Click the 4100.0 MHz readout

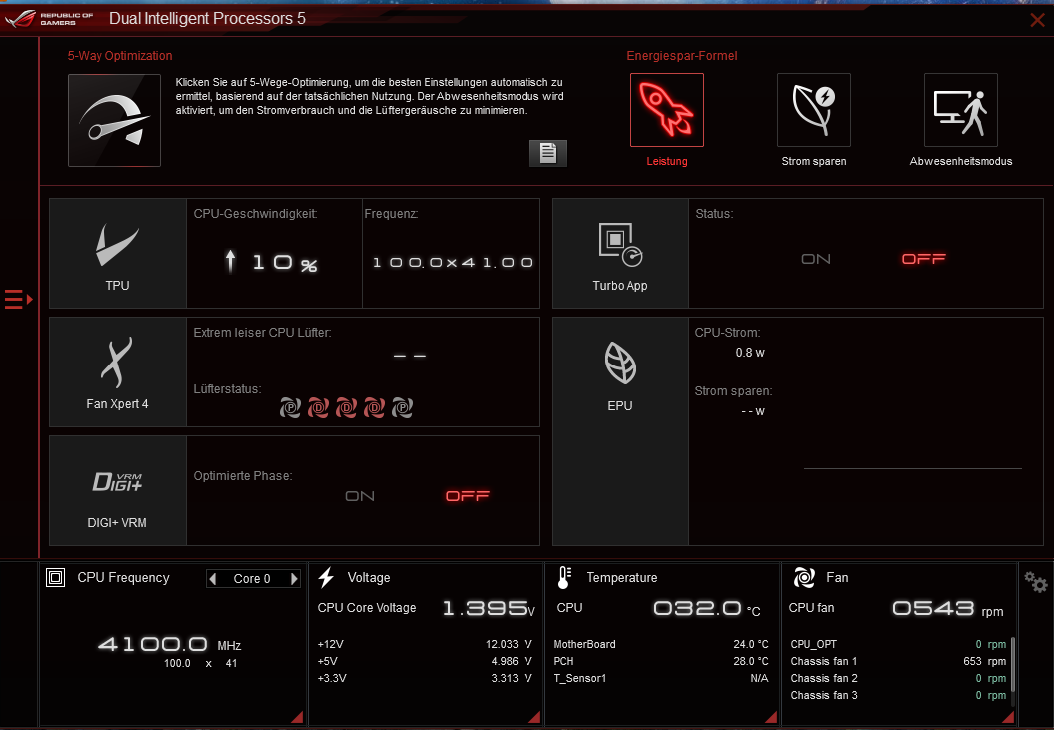pyautogui.click(x=170, y=645)
